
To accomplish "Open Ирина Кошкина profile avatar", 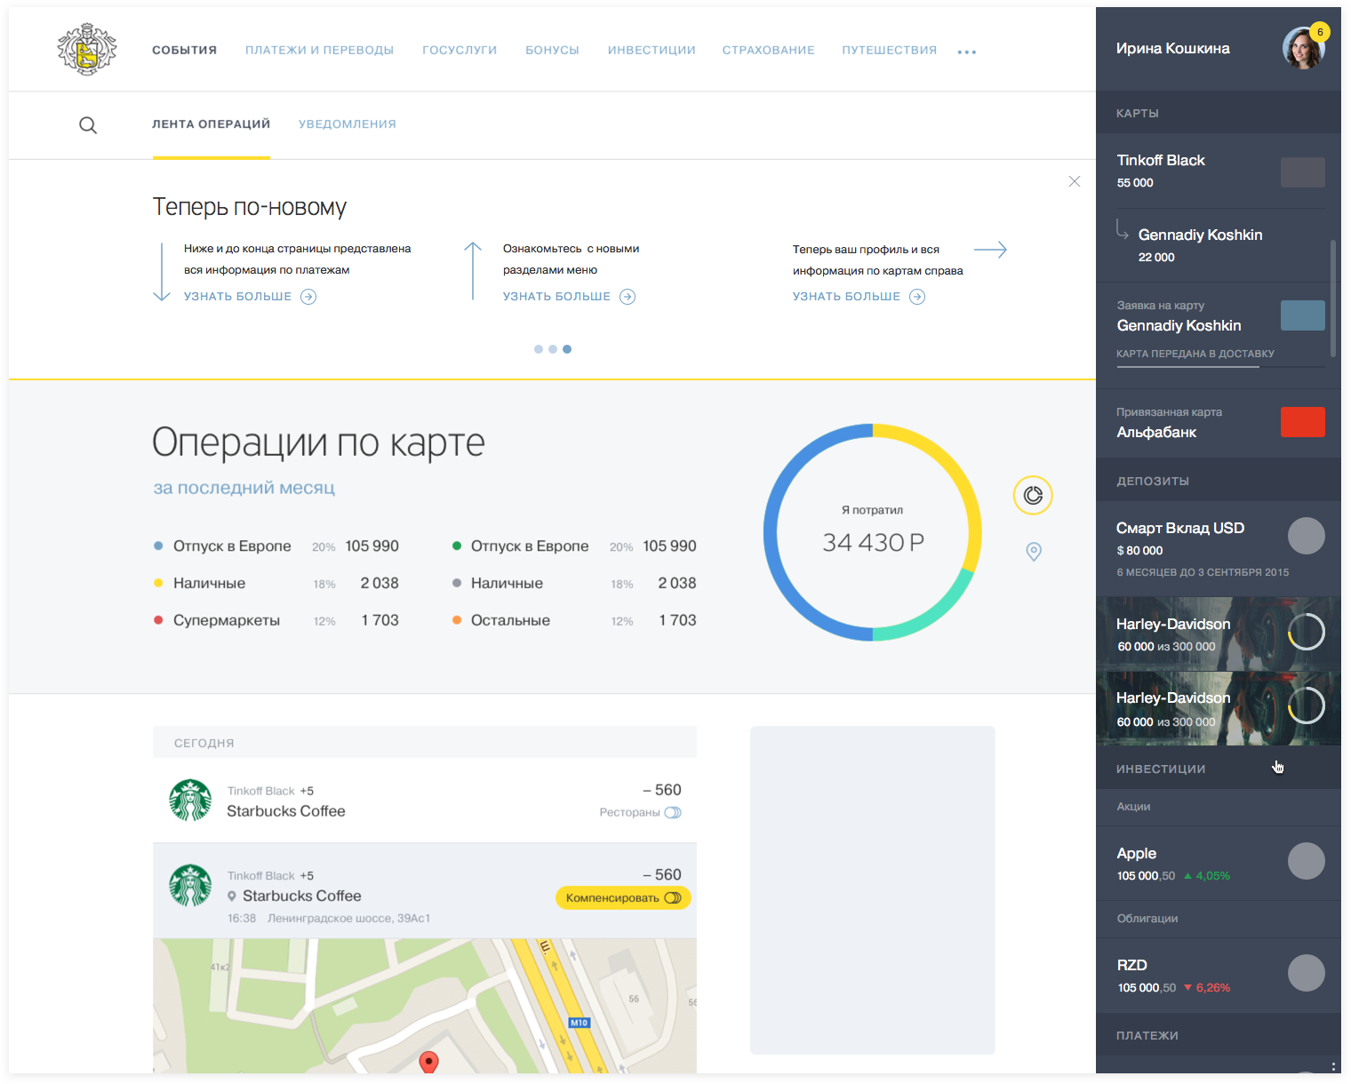I will point(1303,49).
